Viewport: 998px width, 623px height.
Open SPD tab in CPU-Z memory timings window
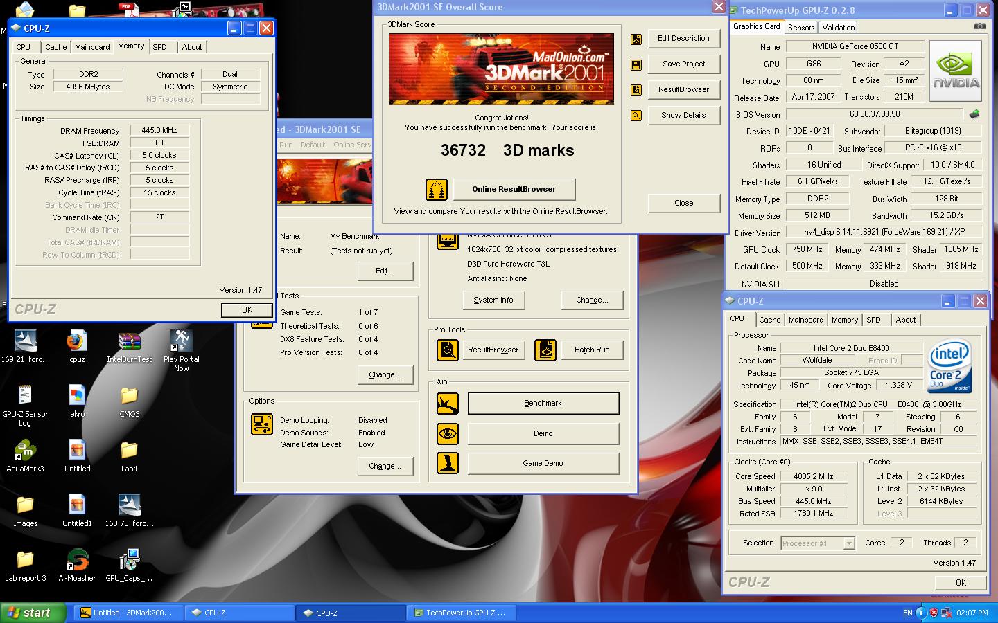pyautogui.click(x=159, y=47)
